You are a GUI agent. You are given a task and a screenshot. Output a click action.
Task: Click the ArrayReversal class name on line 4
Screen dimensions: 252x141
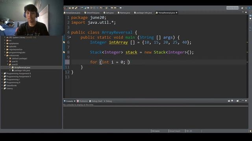click(x=117, y=33)
